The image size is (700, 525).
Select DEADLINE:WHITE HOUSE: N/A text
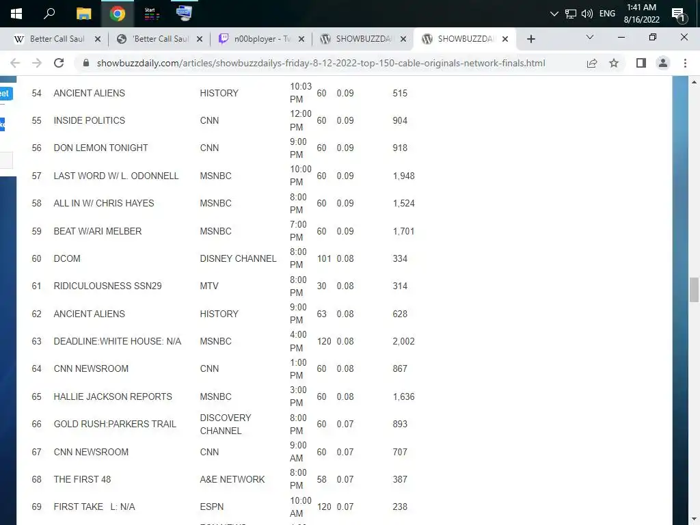coord(118,341)
